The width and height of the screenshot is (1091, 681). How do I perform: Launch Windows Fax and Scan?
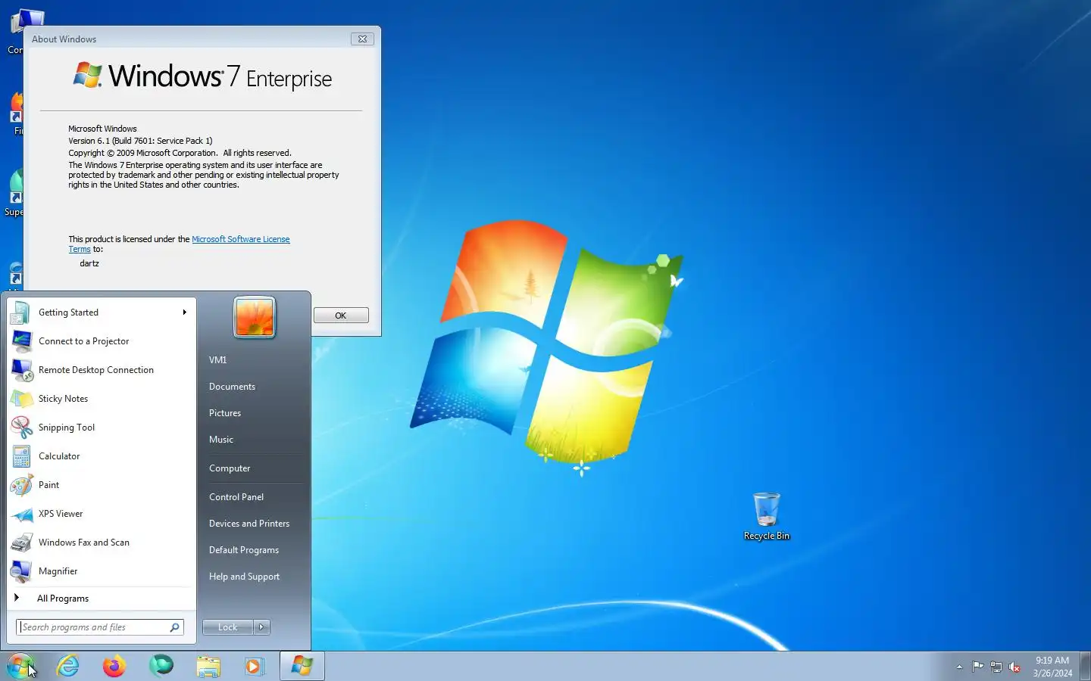102,543
